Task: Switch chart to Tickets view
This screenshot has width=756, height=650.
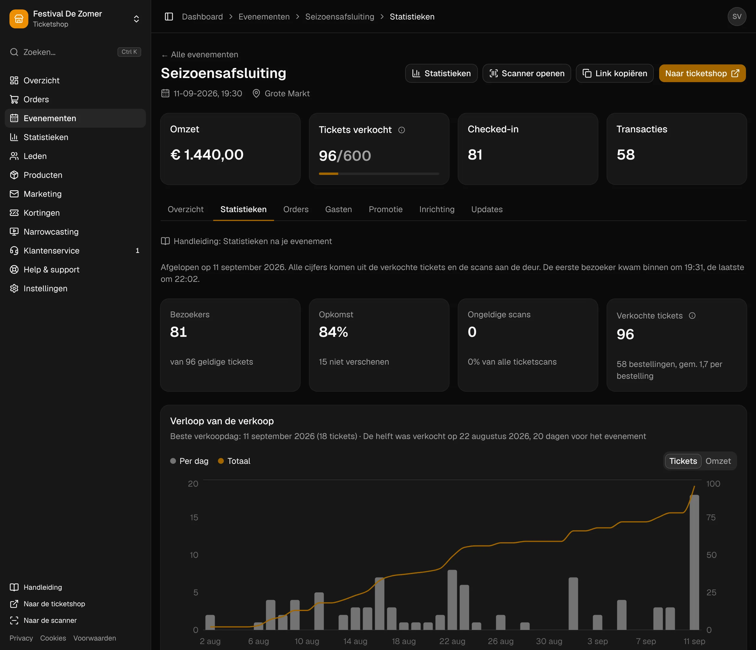Action: (x=683, y=461)
